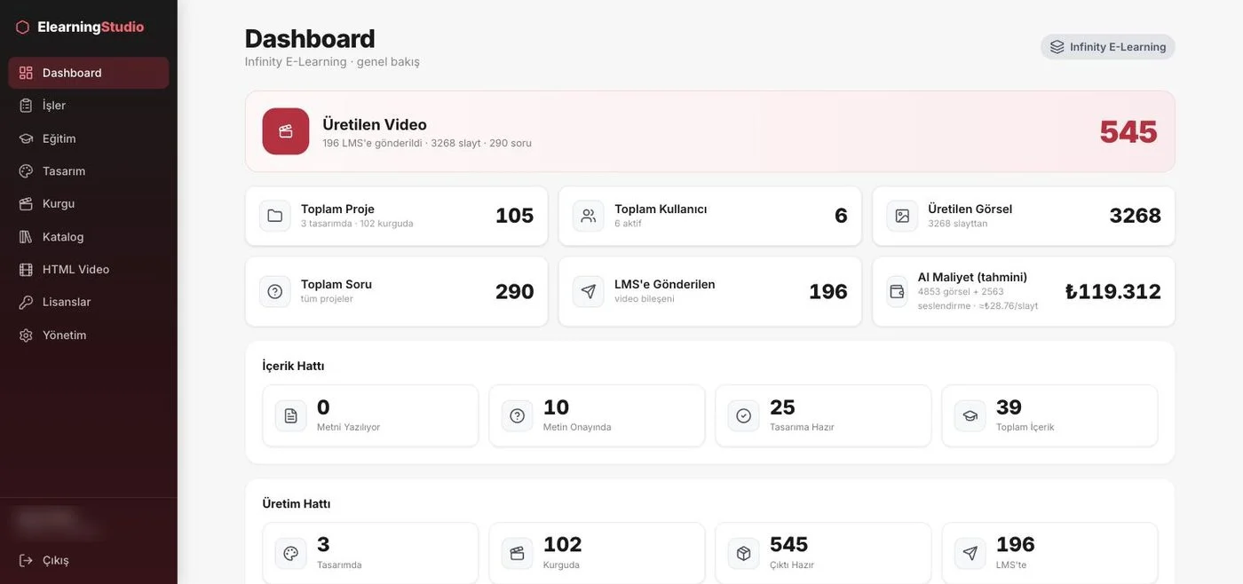
Task: Open the Dashboard sidebar menu item
Action: (89, 73)
